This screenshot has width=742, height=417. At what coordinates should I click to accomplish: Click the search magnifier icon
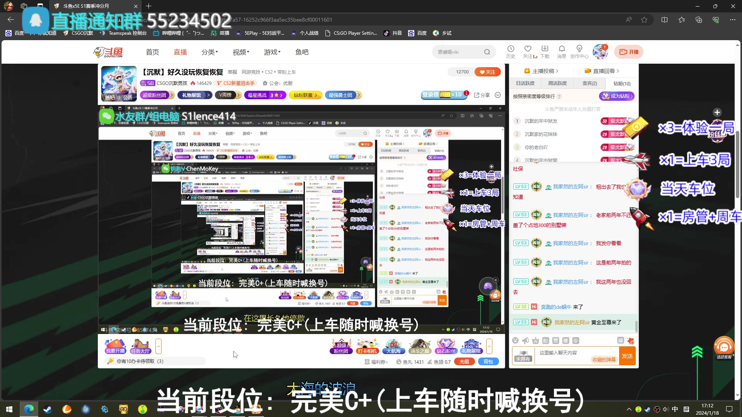point(487,52)
